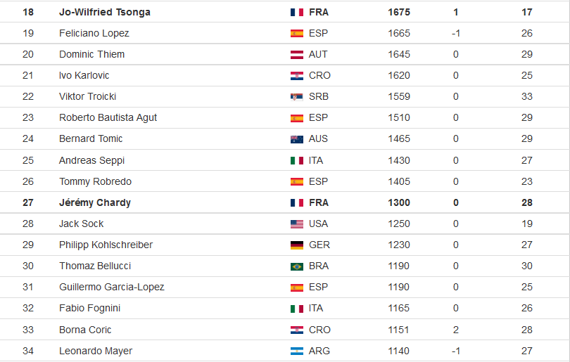This screenshot has width=570, height=362.
Task: Click Tommy Robredo's points value 1405
Action: pyautogui.click(x=399, y=181)
